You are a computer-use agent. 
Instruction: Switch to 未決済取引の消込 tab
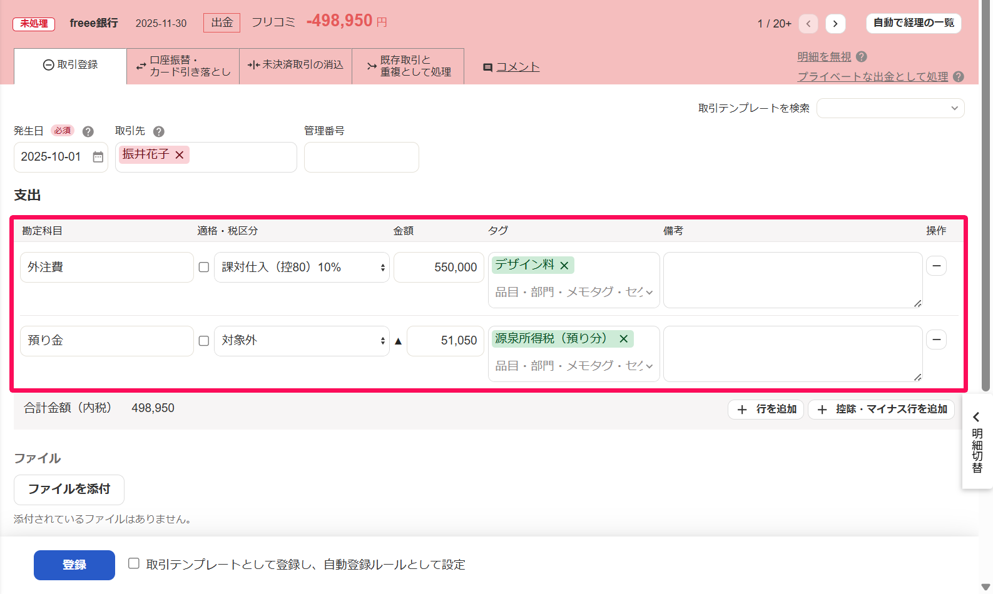tap(295, 65)
